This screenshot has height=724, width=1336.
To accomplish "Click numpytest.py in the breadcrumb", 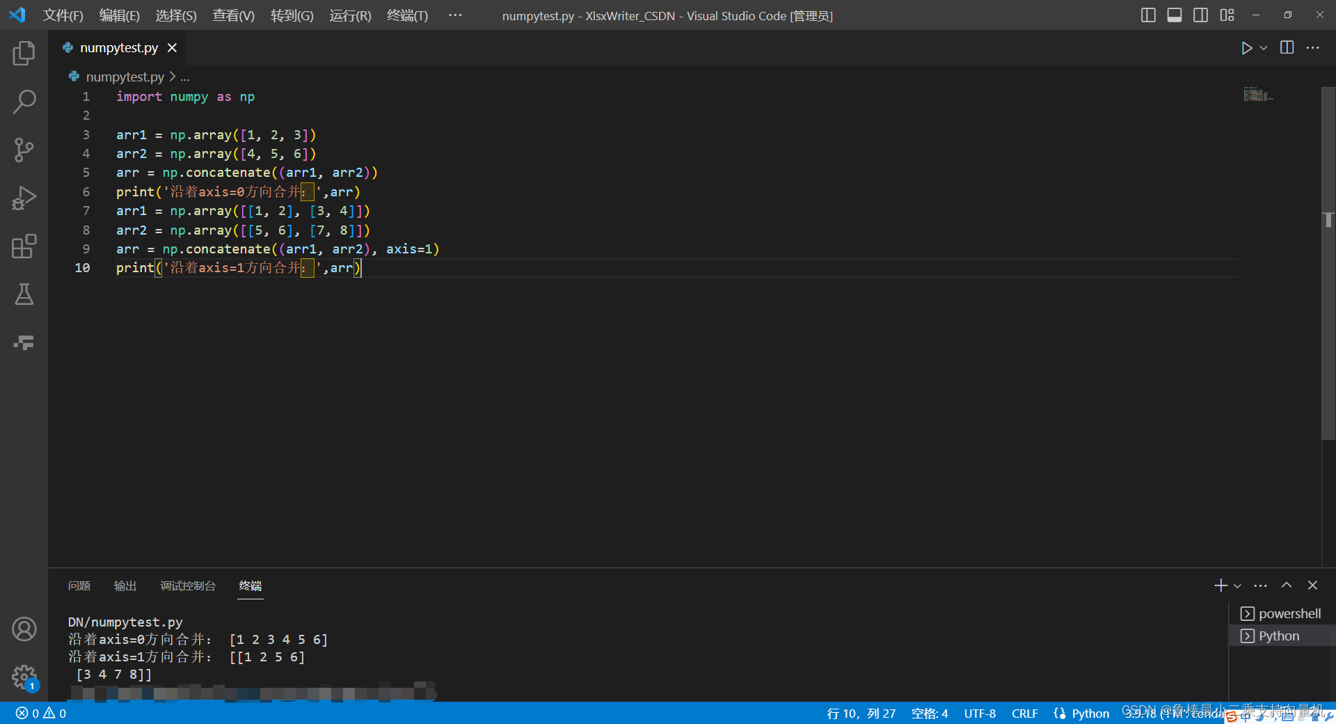I will click(125, 77).
